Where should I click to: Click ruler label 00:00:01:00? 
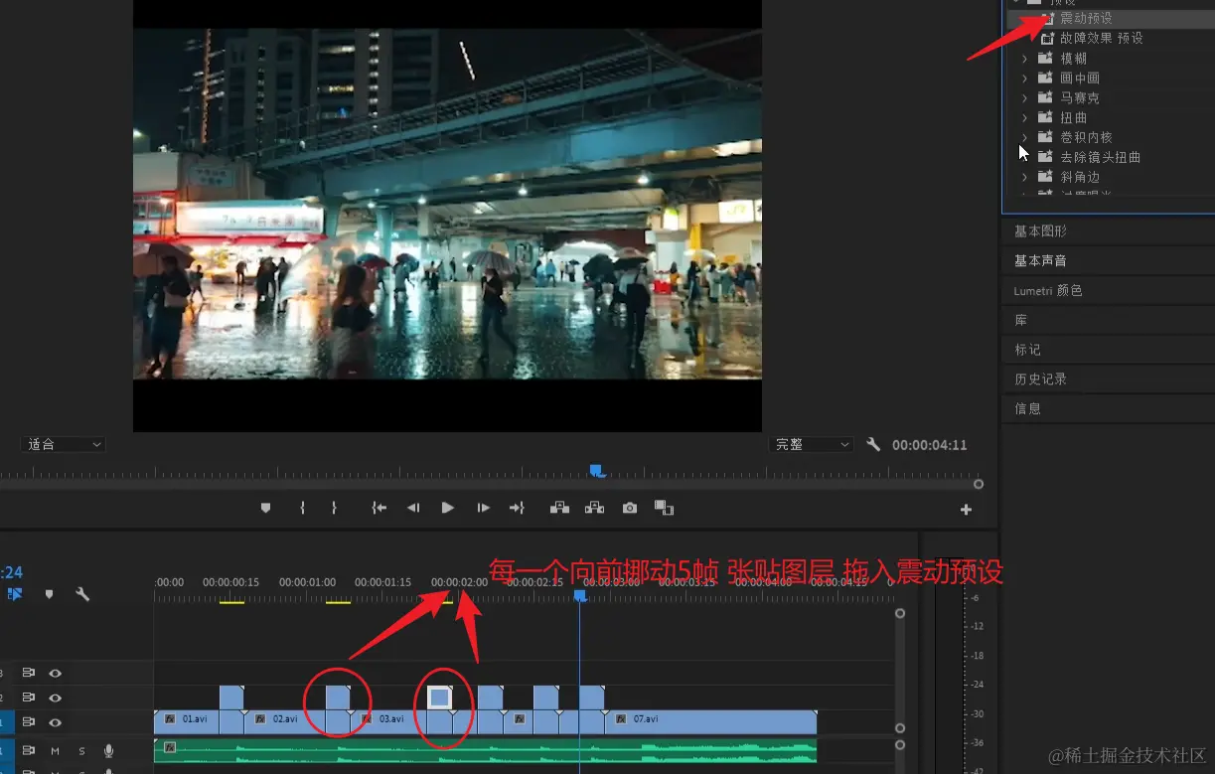(307, 582)
